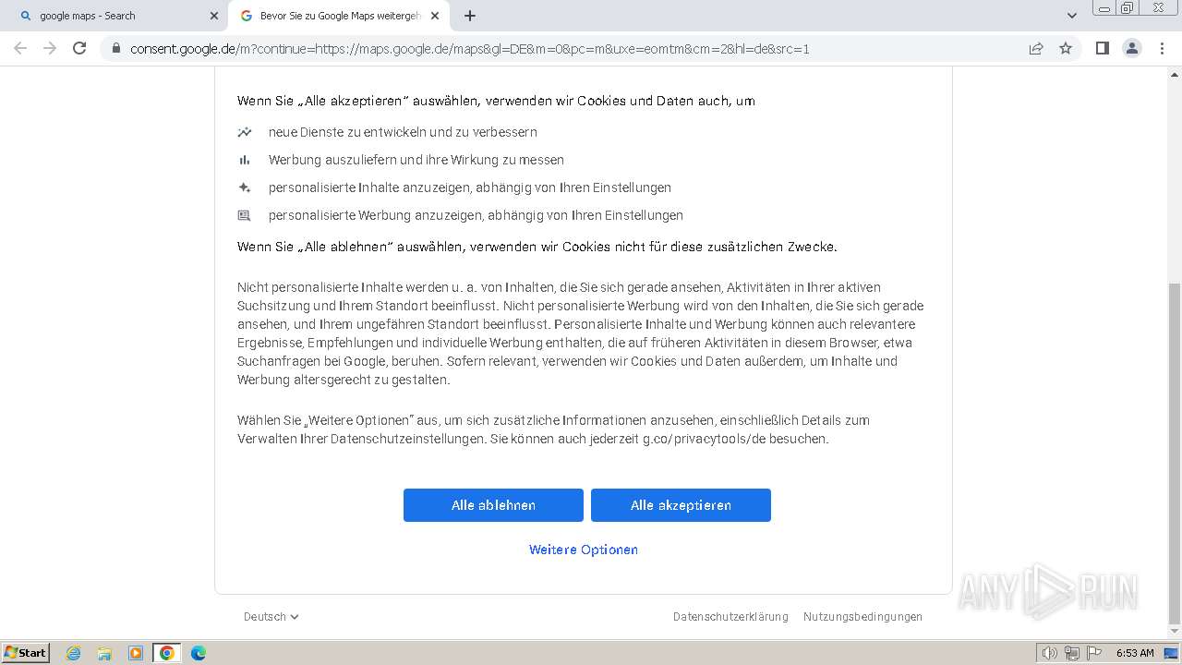1182x665 pixels.
Task: Click the scrollbar down arrow
Action: [1175, 632]
